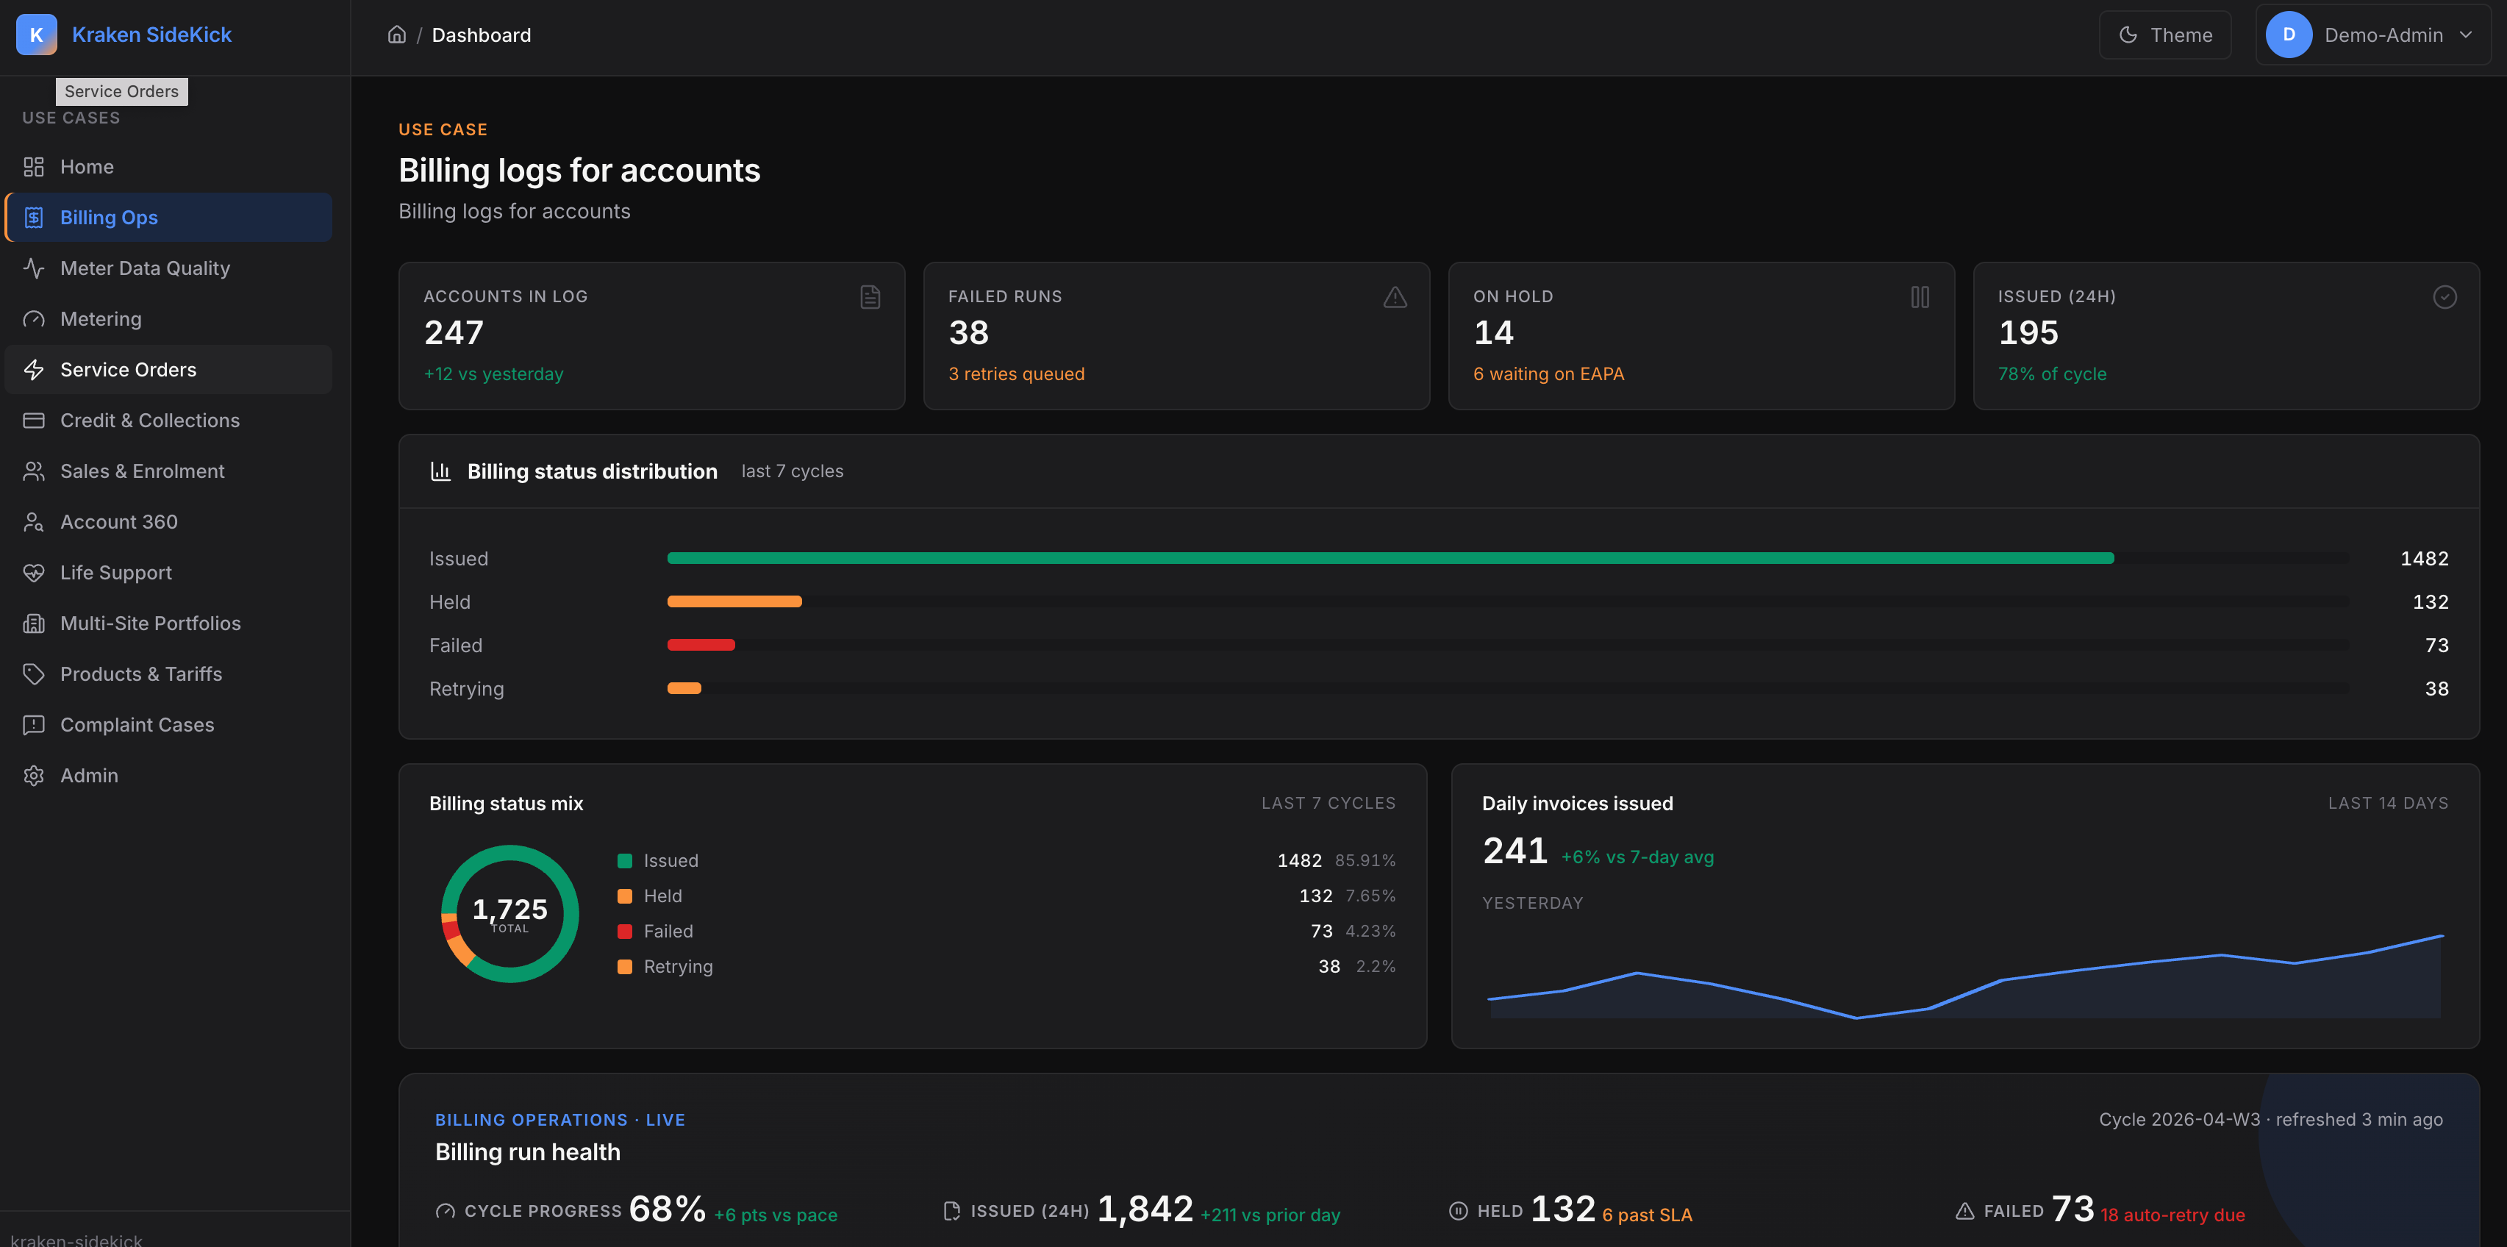
Task: Click the triangle icon next to Failed 73
Action: pyautogui.click(x=1965, y=1211)
